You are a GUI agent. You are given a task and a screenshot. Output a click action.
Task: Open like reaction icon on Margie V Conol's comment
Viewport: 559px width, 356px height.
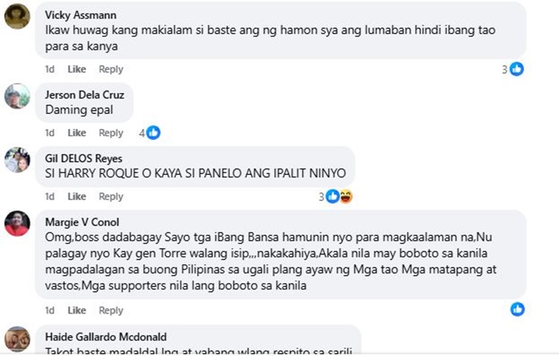[x=517, y=309]
